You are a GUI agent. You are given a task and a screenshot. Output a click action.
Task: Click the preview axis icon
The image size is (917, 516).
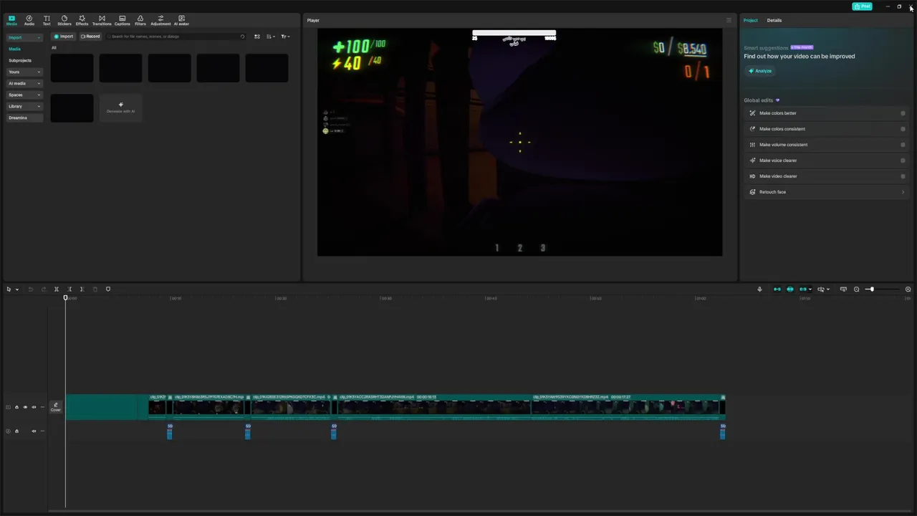[x=821, y=289]
